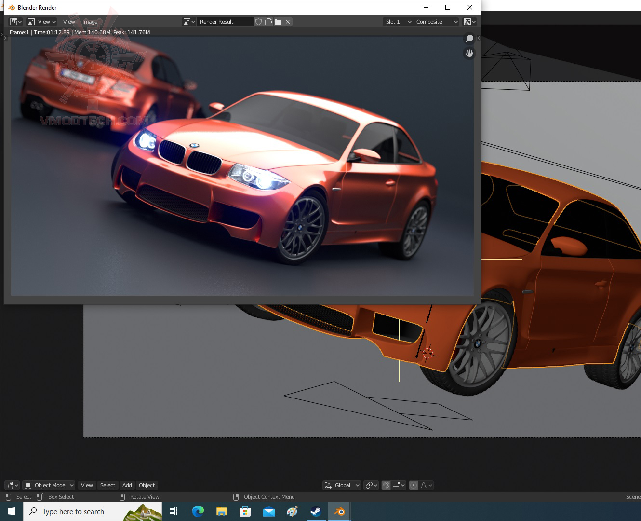This screenshot has height=521, width=641.
Task: Open the 3D viewport View menu
Action: tap(87, 485)
